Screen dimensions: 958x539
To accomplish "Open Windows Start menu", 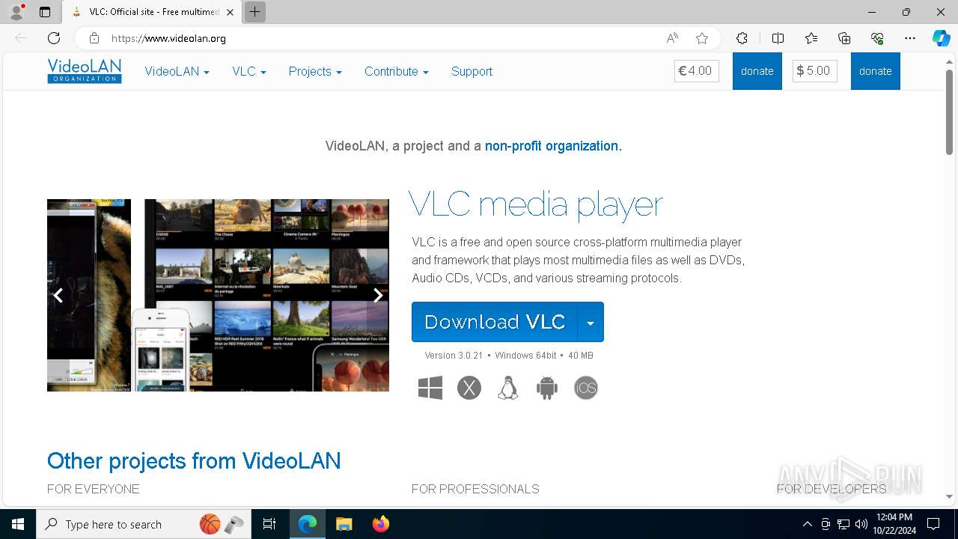I will click(x=18, y=524).
